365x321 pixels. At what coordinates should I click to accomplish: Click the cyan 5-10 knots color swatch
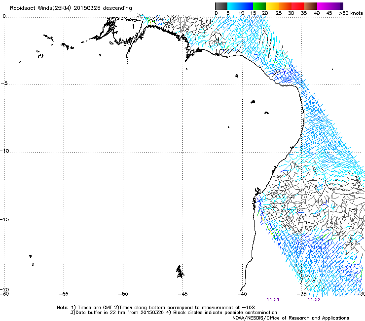click(x=234, y=6)
